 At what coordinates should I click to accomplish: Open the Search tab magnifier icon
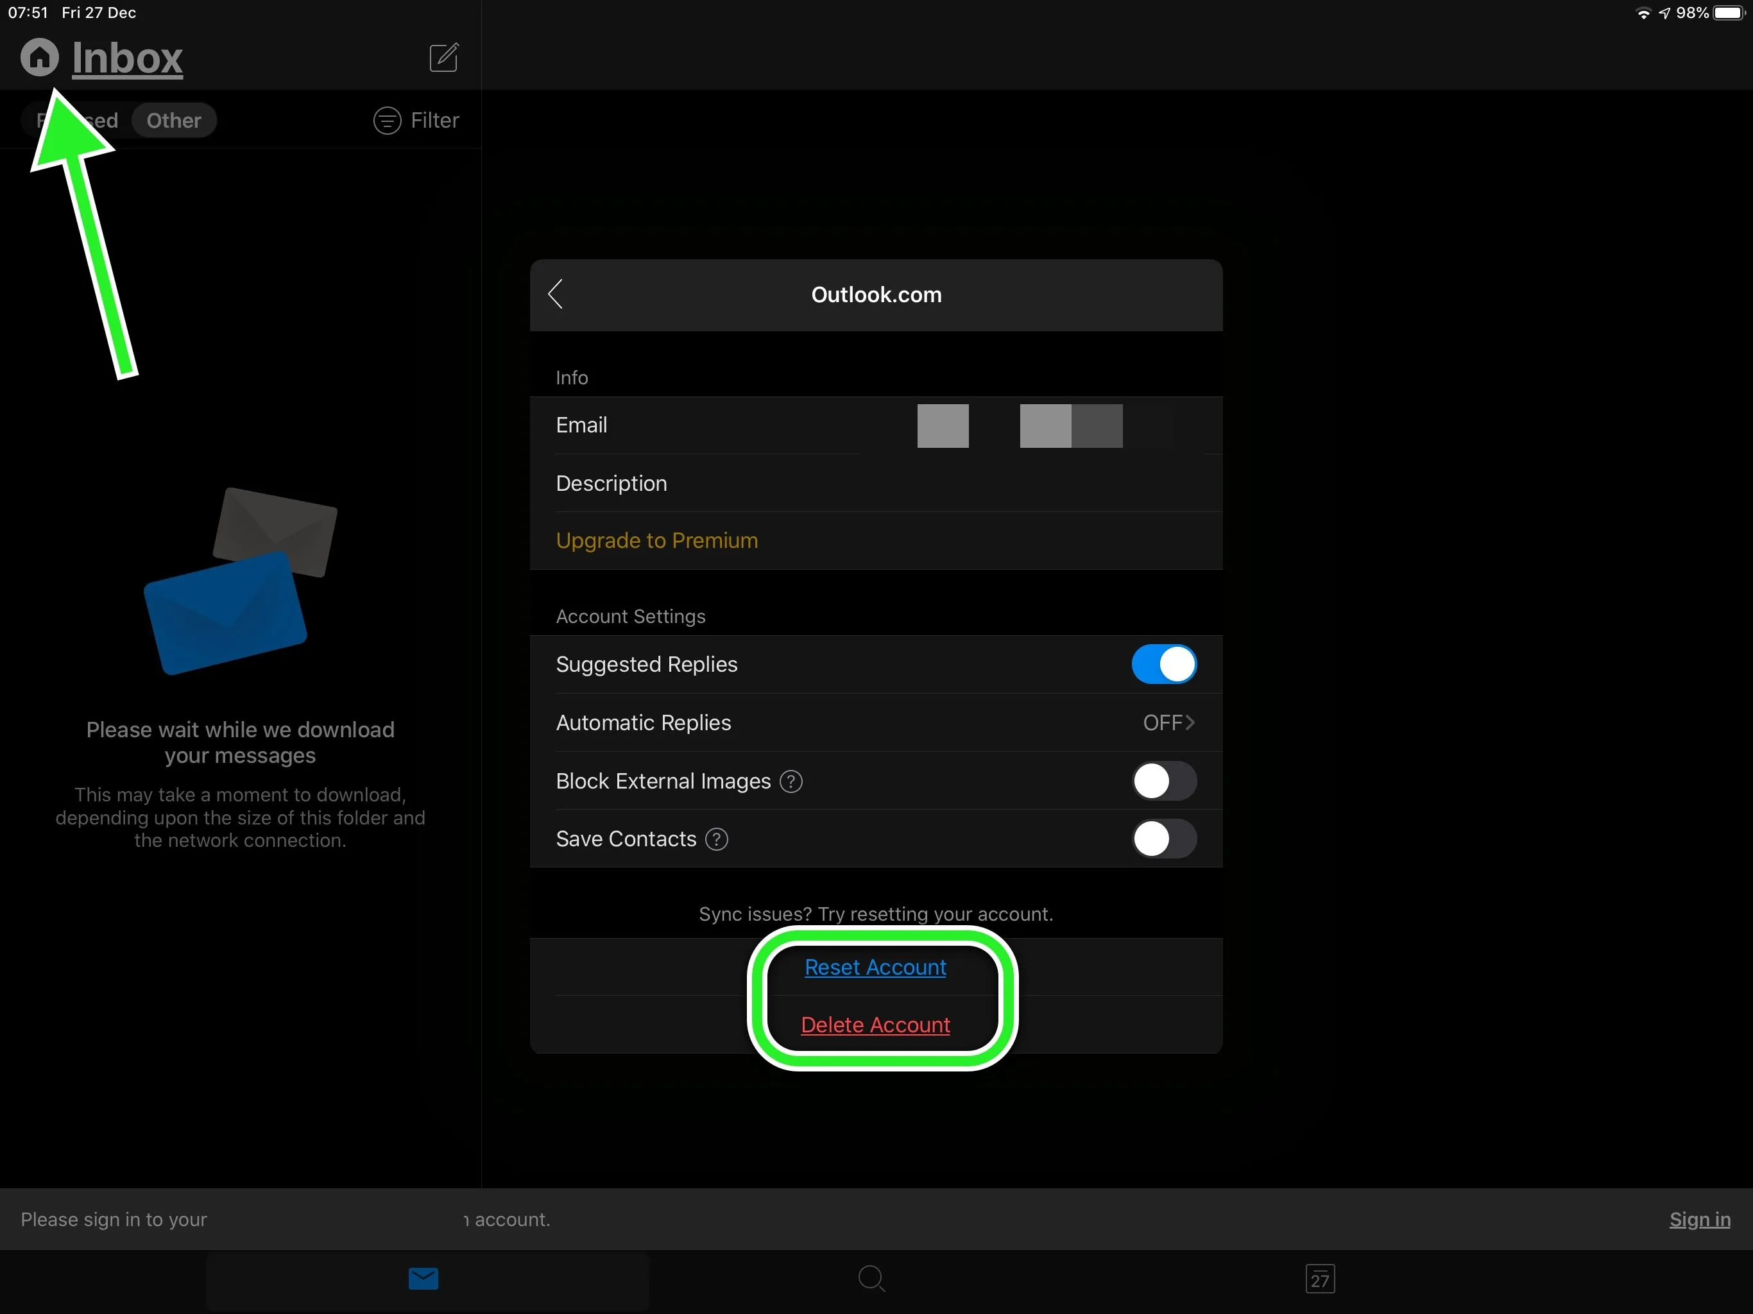pyautogui.click(x=872, y=1278)
